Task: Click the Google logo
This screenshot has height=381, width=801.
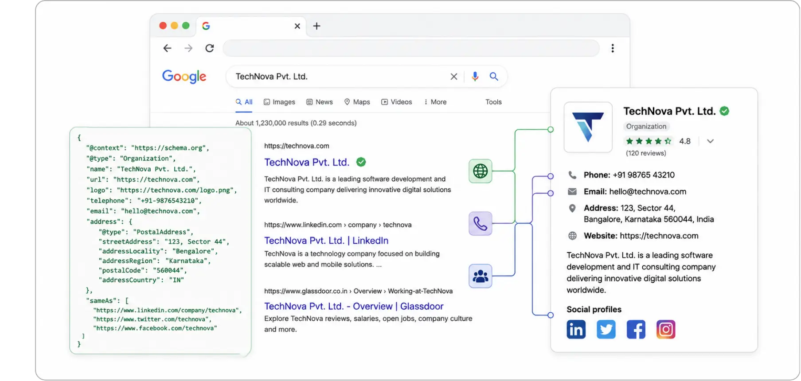Action: tap(184, 77)
